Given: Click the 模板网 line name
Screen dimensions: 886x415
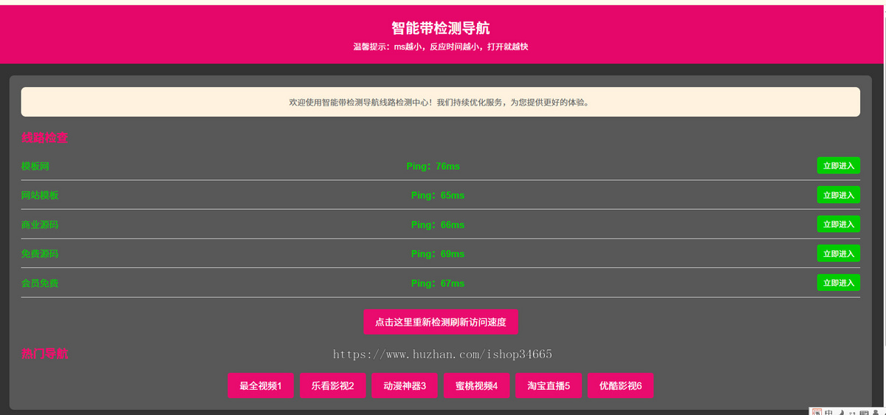Looking at the screenshot, I should pos(35,166).
